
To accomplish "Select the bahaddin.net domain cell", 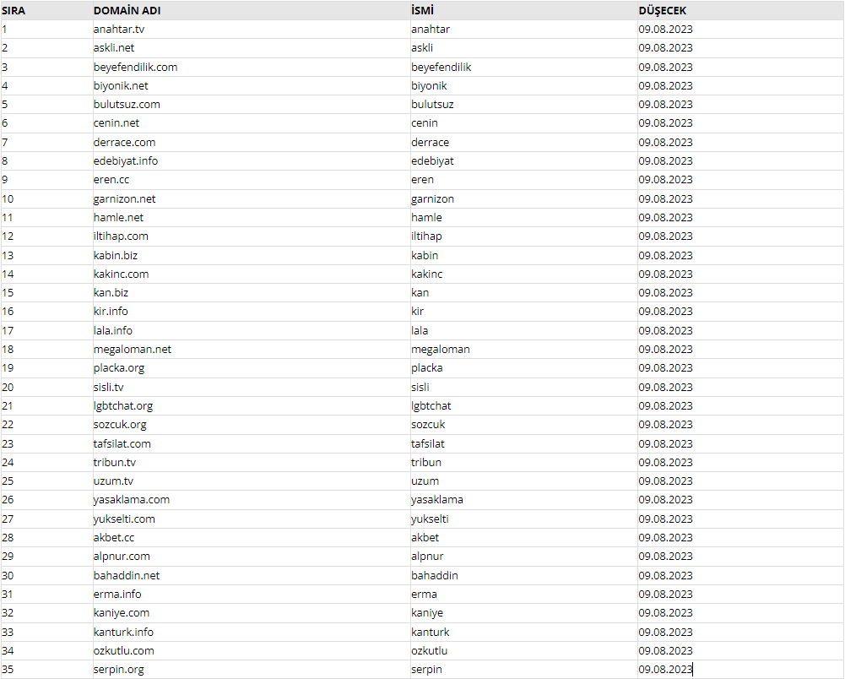I will (x=127, y=575).
